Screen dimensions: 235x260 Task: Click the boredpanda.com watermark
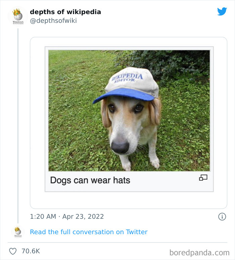(x=199, y=253)
